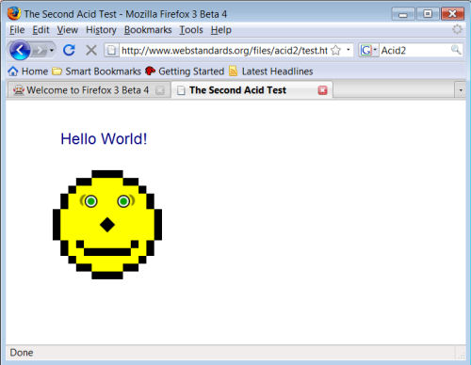Open the list all tabs dropdown

tap(461, 90)
